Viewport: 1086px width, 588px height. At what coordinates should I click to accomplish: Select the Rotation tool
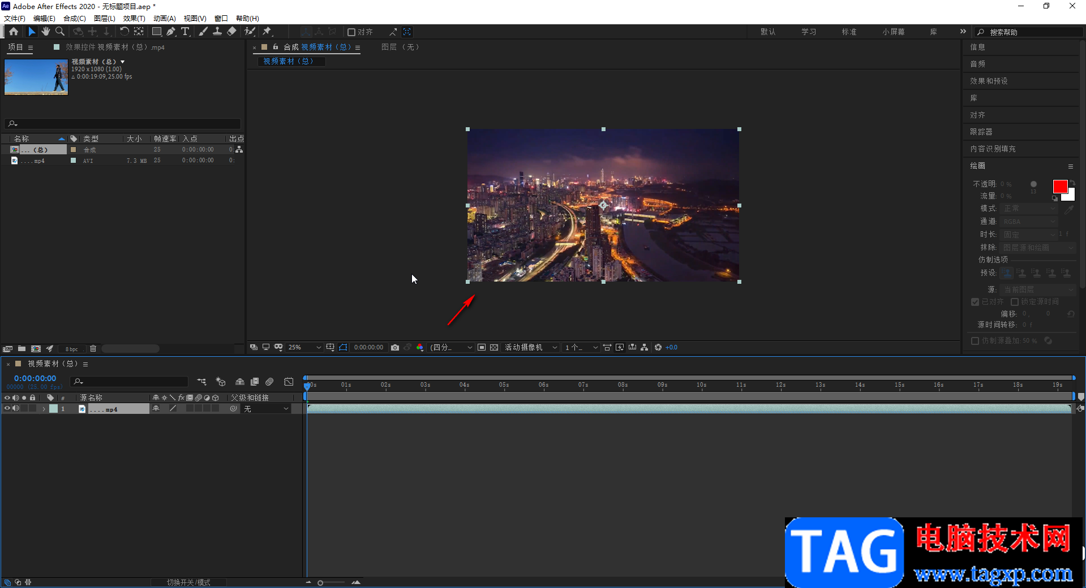(x=124, y=32)
